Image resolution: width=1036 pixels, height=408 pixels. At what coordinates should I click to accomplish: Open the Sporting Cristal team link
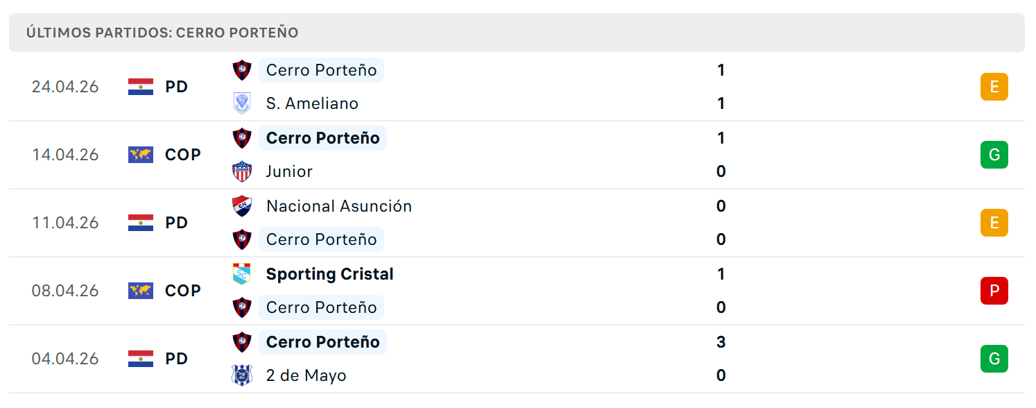pos(329,274)
